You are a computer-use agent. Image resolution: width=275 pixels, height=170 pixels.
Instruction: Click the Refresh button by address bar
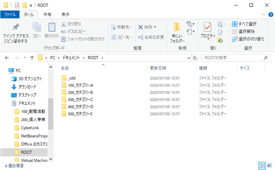[x=195, y=58]
